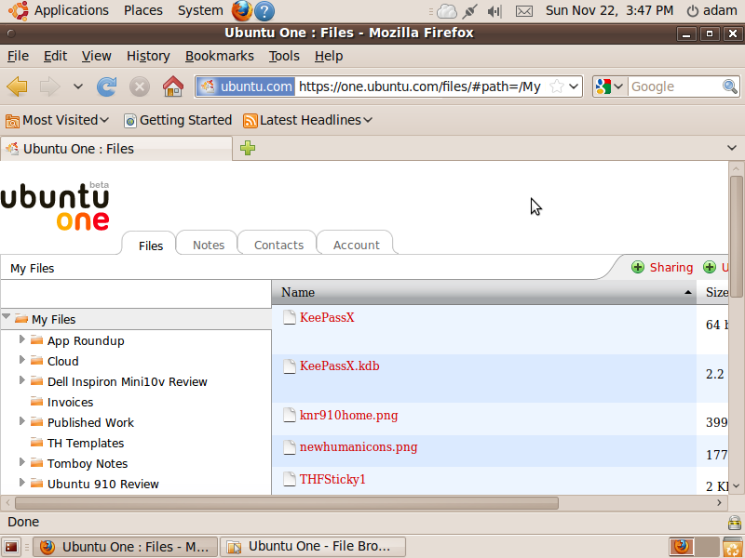Open the Most Visited bookmarks dropdown
This screenshot has height=558, width=745.
tap(57, 121)
